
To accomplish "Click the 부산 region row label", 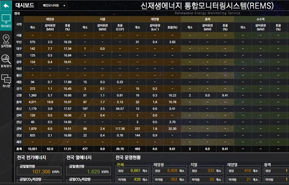I will [19, 42].
